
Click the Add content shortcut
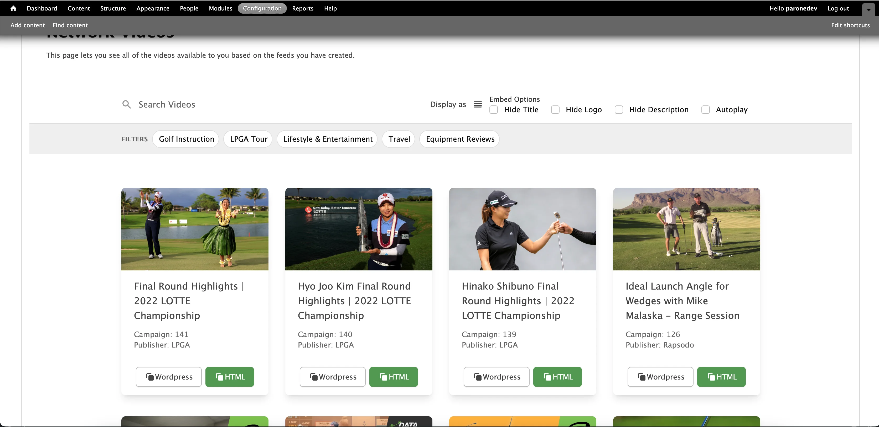[28, 25]
